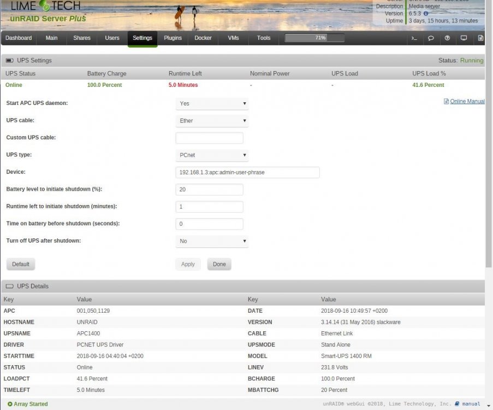Open the Plugins tab

coord(173,38)
